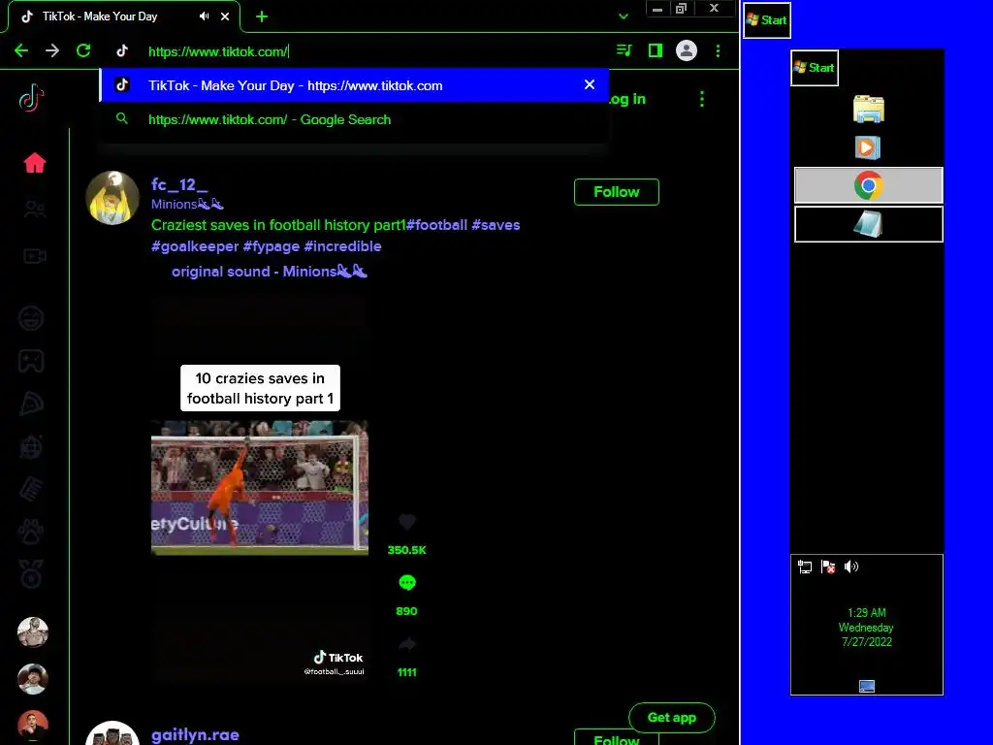This screenshot has width=993, height=745.
Task: Remove the TikTok suggestion from the address dropdown
Action: coord(590,84)
